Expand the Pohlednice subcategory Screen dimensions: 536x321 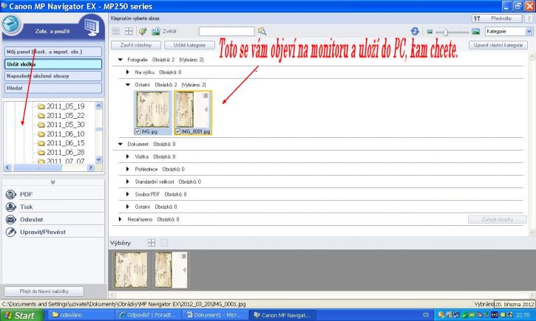tap(127, 169)
